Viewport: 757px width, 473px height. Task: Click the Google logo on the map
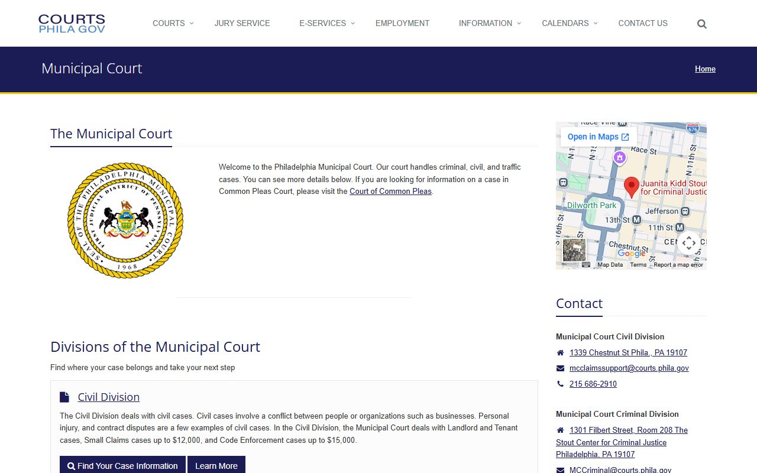pyautogui.click(x=632, y=253)
